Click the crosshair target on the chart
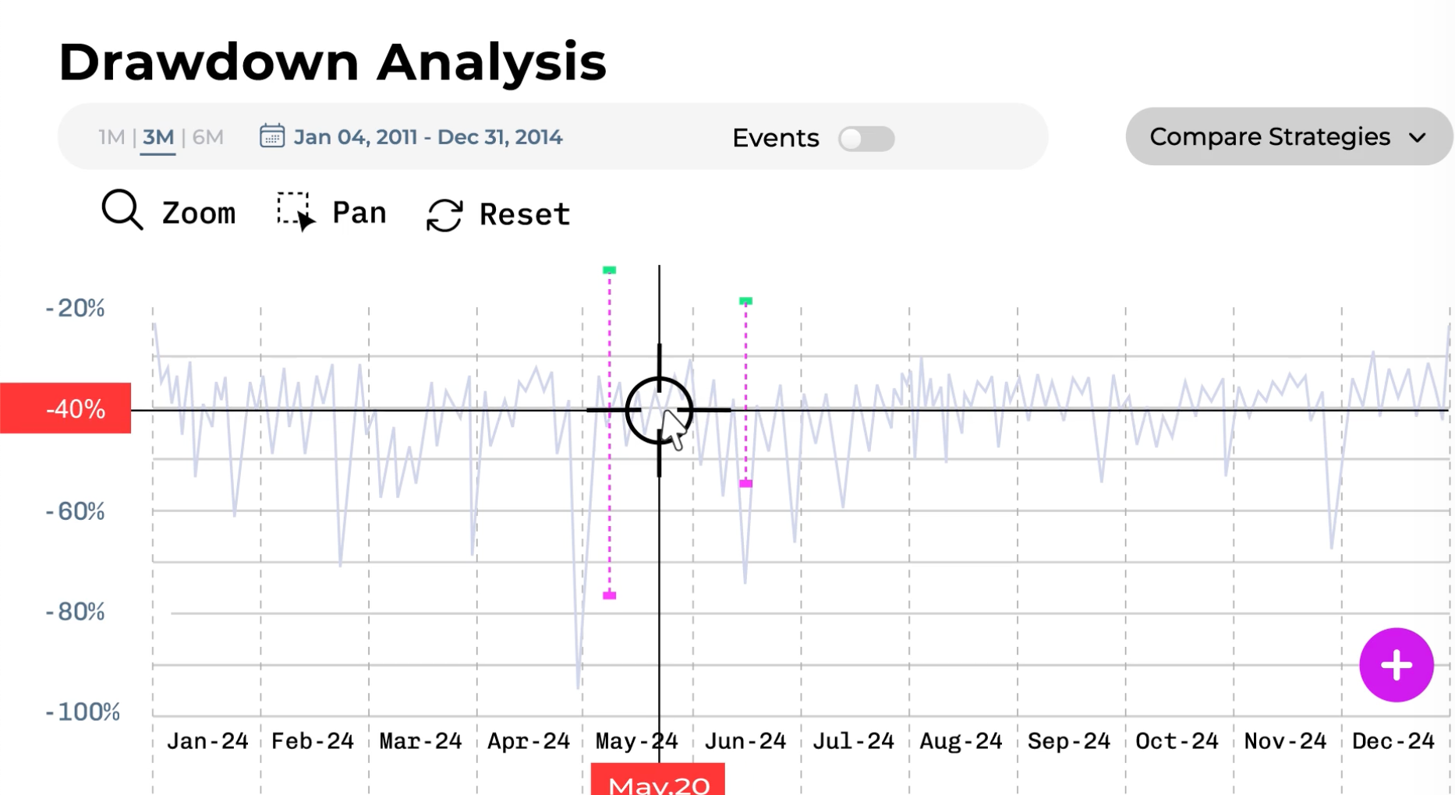 coord(659,409)
